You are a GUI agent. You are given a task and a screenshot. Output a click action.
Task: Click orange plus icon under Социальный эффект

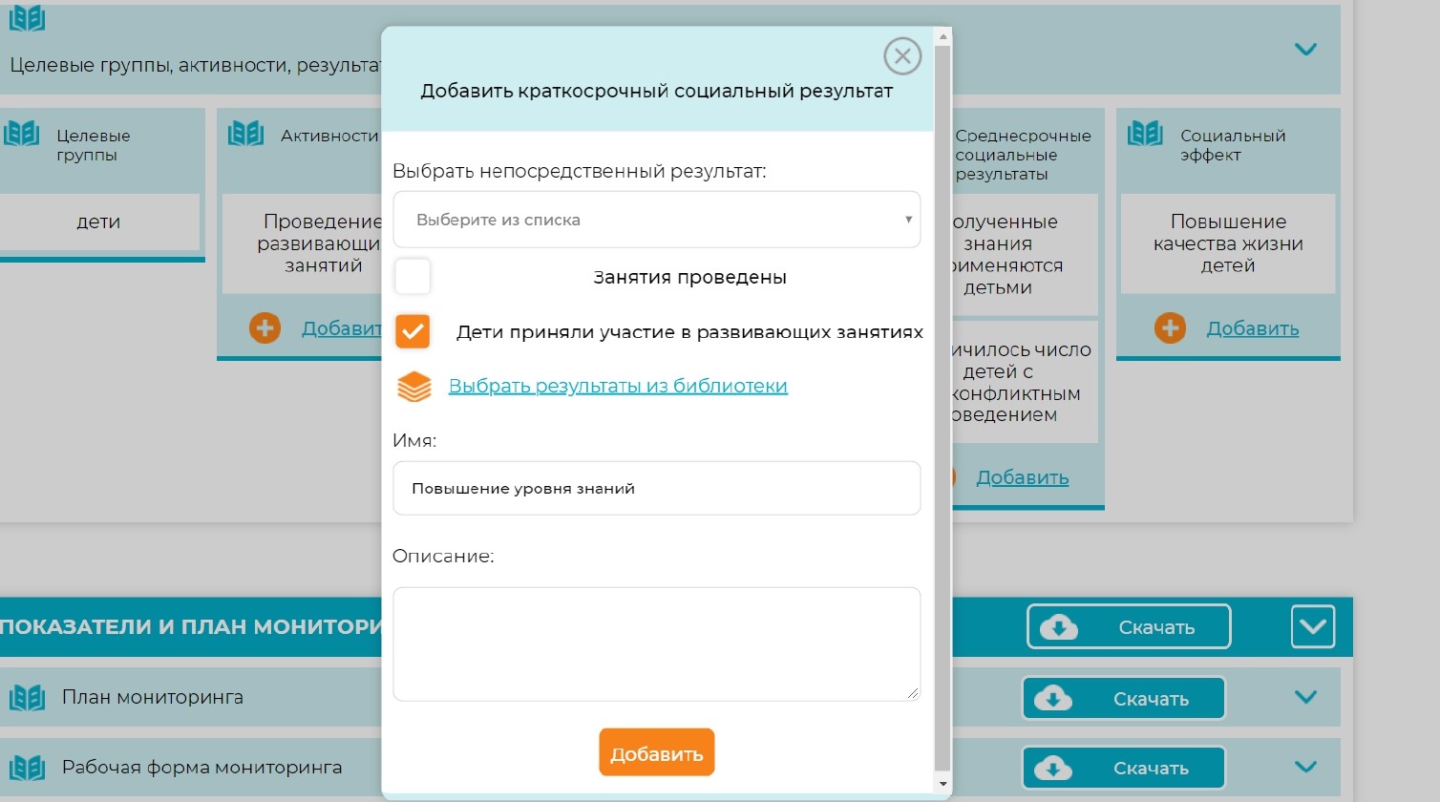point(1170,328)
